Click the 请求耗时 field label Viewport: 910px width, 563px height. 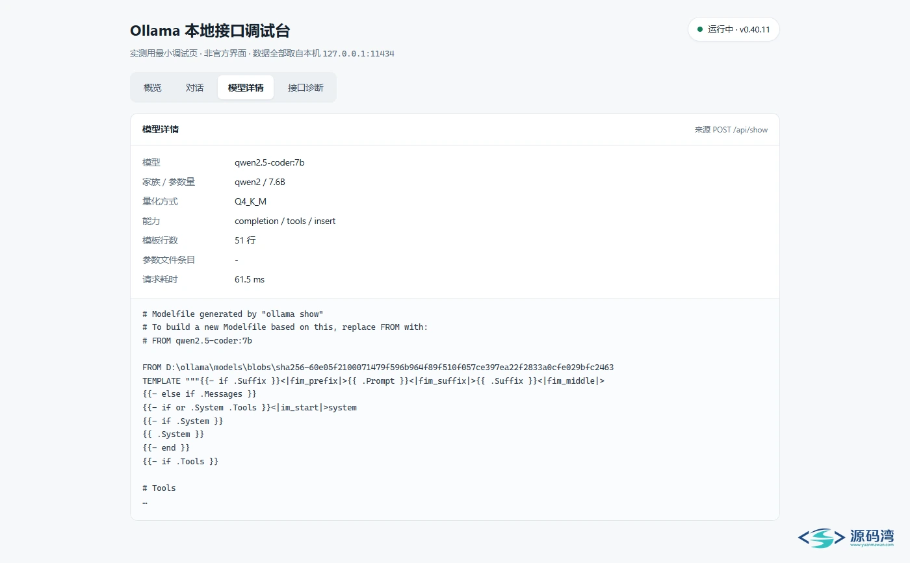(160, 279)
